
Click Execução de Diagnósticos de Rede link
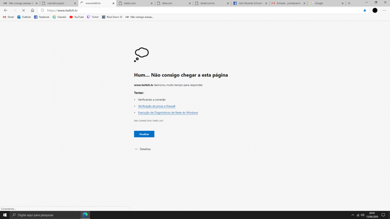[168, 113]
